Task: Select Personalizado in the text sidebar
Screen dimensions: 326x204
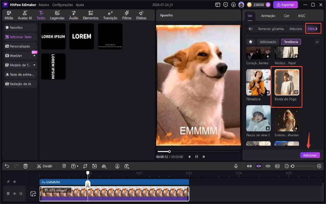Action: (20, 46)
